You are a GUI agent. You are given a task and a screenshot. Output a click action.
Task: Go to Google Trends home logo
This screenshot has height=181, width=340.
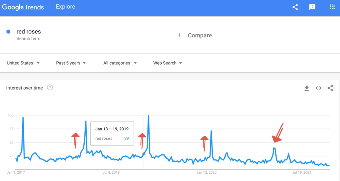tap(23, 7)
